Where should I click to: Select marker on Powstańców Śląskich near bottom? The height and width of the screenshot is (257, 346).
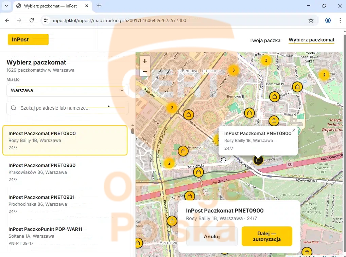pyautogui.click(x=172, y=221)
